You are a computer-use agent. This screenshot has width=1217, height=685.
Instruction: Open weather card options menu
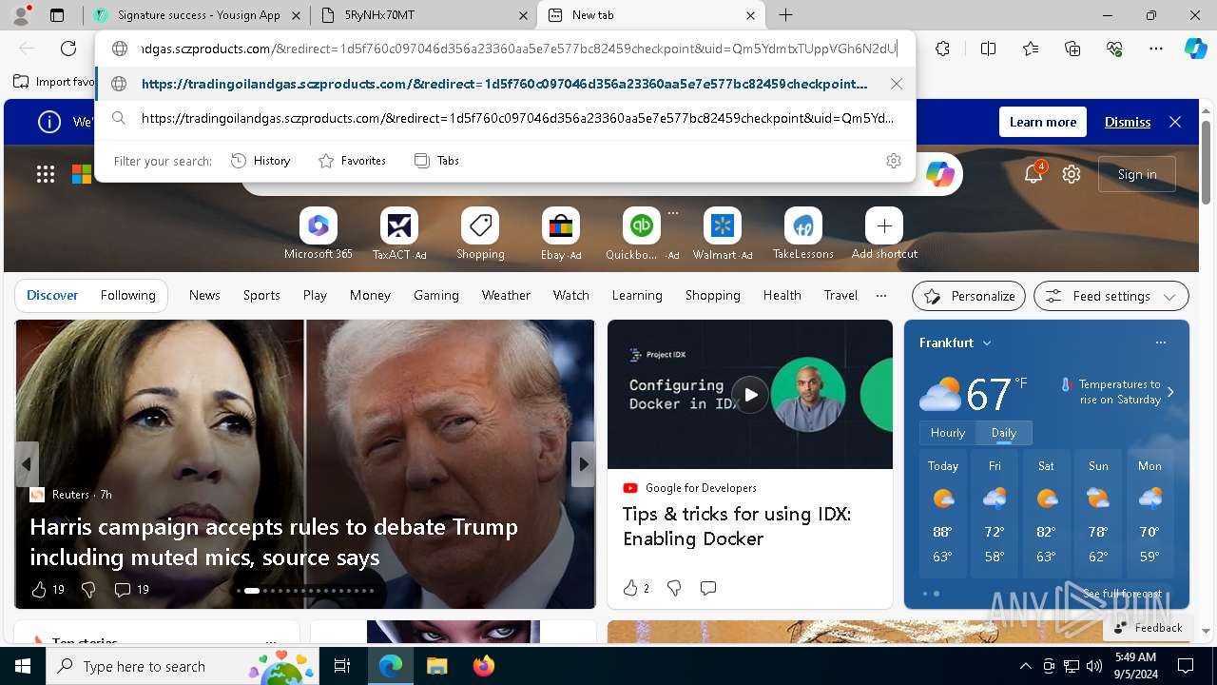pos(1161,342)
